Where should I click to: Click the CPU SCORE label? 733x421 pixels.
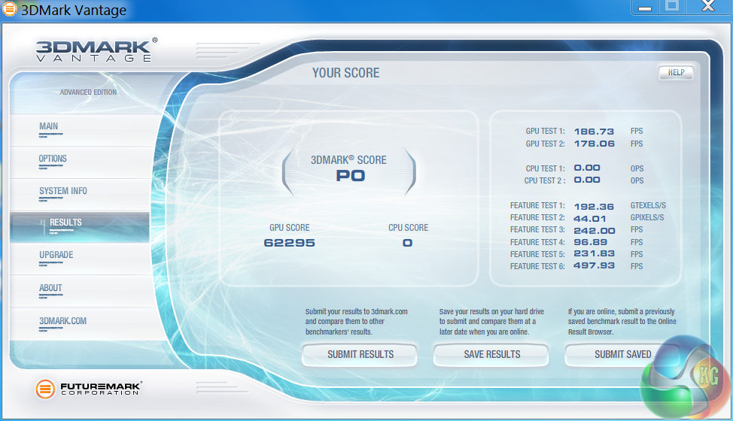tap(408, 228)
